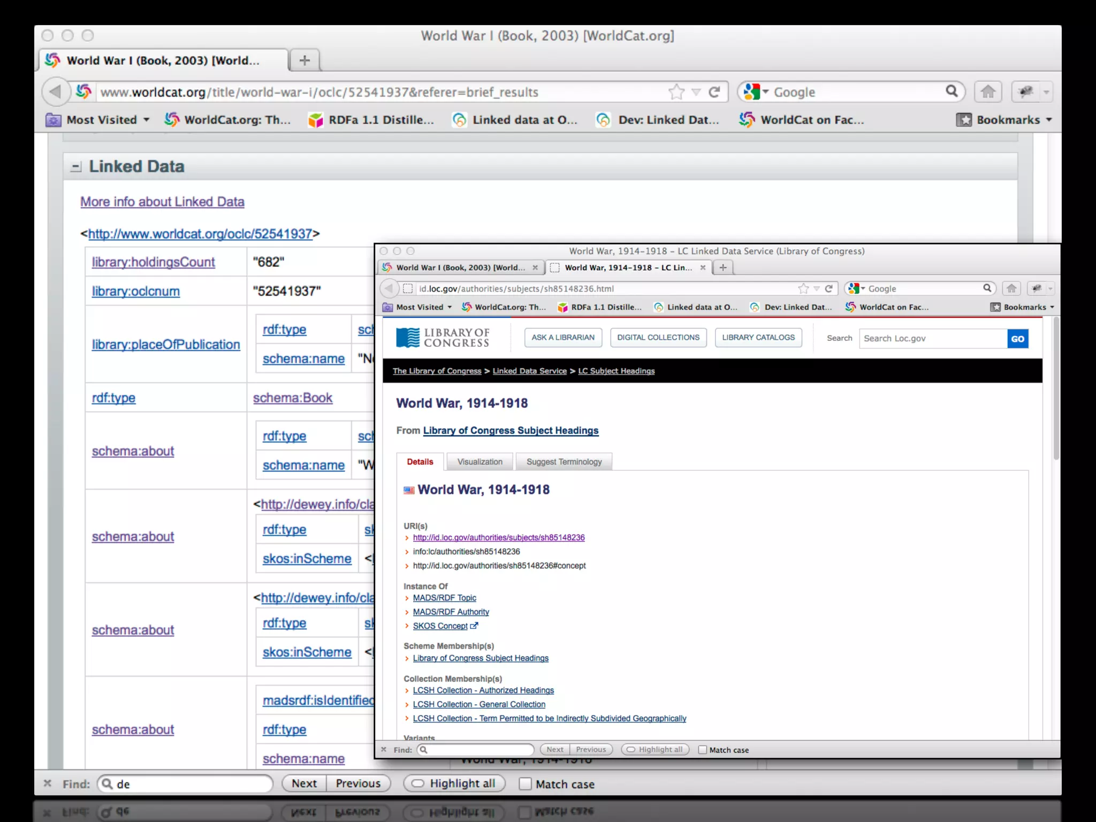Click the back arrow in the WorldCat window
Image resolution: width=1096 pixels, height=822 pixels.
[55, 92]
